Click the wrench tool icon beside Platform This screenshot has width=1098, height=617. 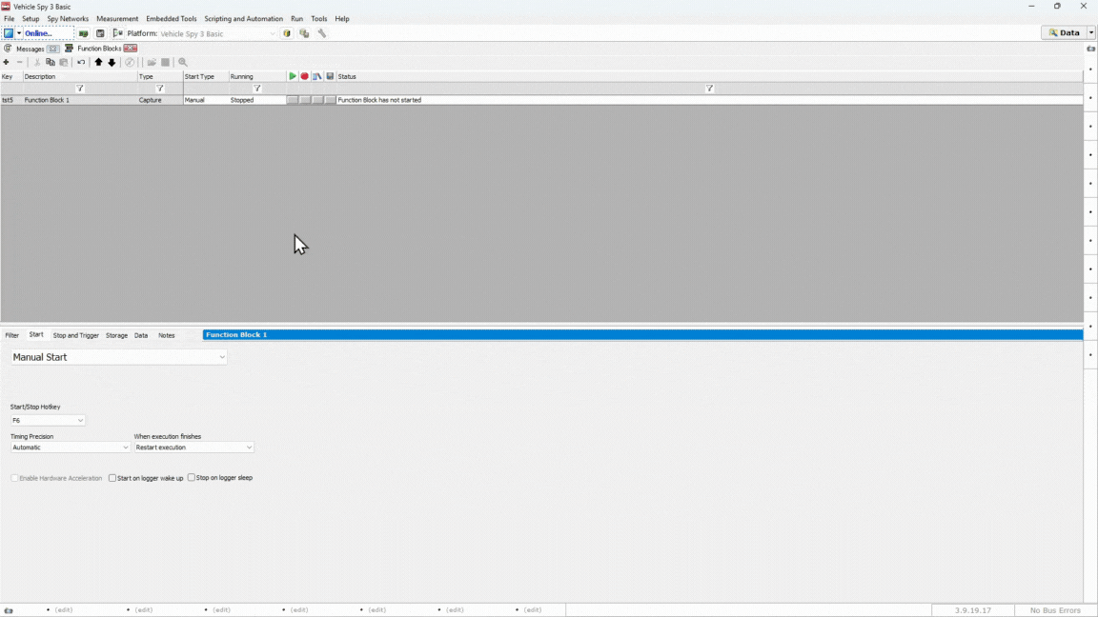click(x=322, y=33)
